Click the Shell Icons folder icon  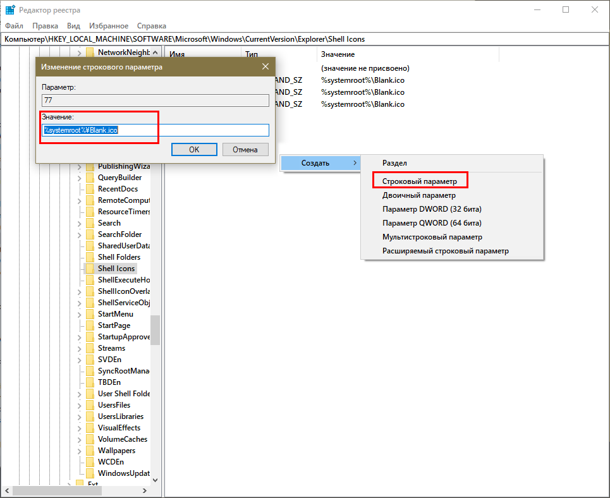click(x=89, y=269)
